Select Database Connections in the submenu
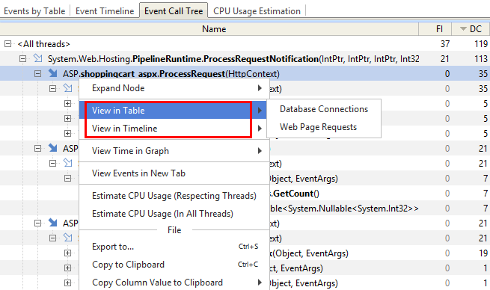 click(x=324, y=109)
